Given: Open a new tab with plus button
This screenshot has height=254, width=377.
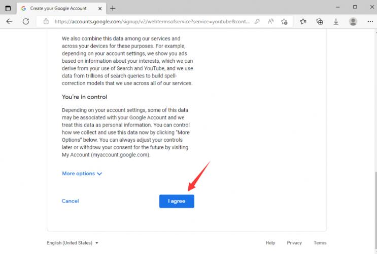Looking at the screenshot, I should coord(113,9).
